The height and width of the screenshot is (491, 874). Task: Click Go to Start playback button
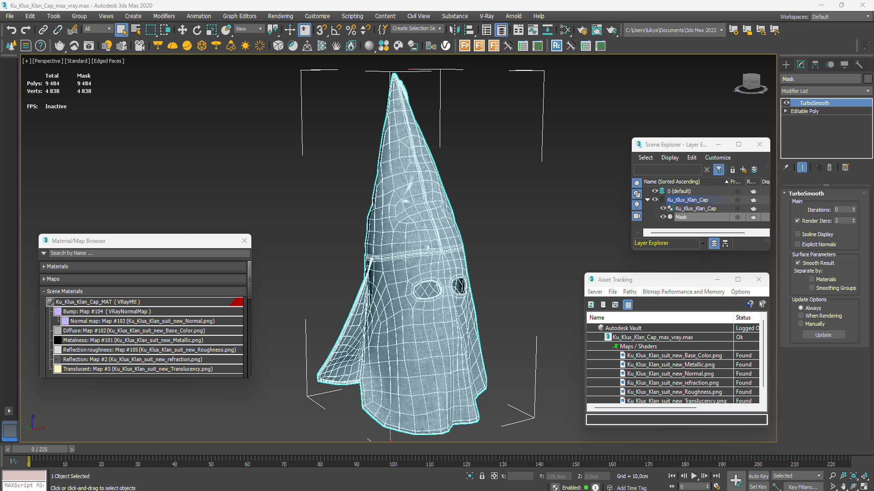(x=672, y=476)
